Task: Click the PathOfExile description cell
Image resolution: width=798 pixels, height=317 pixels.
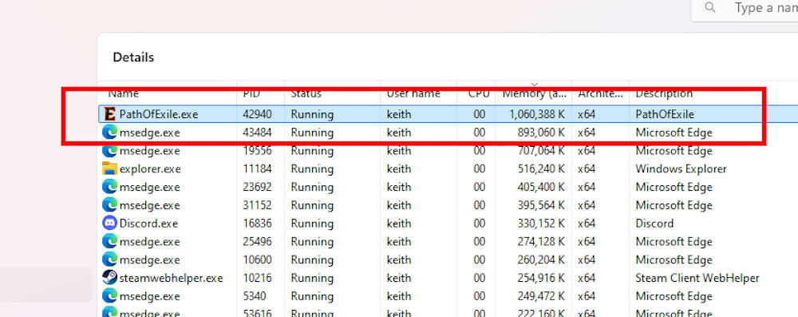Action: click(x=665, y=114)
